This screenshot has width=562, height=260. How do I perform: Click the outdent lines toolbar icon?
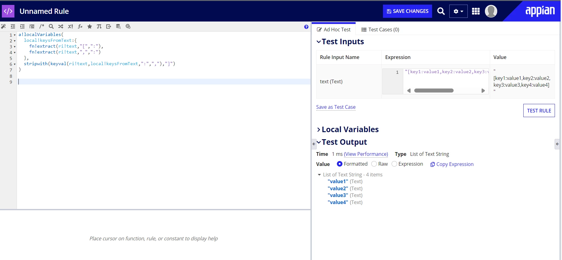[13, 26]
